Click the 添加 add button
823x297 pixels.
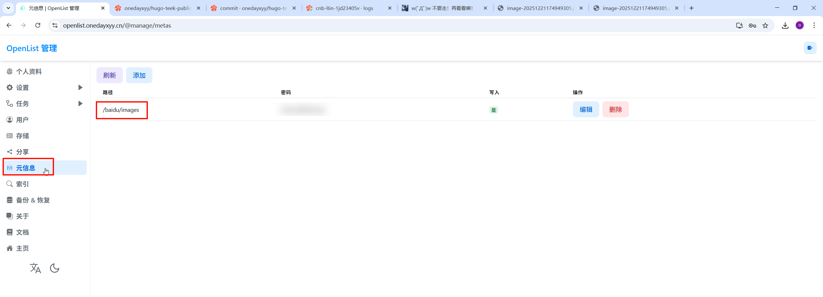click(139, 76)
